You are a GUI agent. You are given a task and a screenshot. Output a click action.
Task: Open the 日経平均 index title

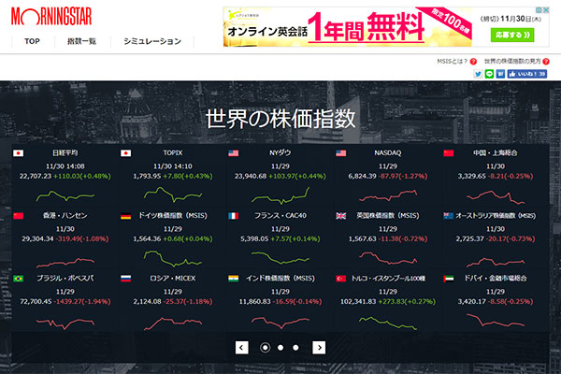click(65, 152)
